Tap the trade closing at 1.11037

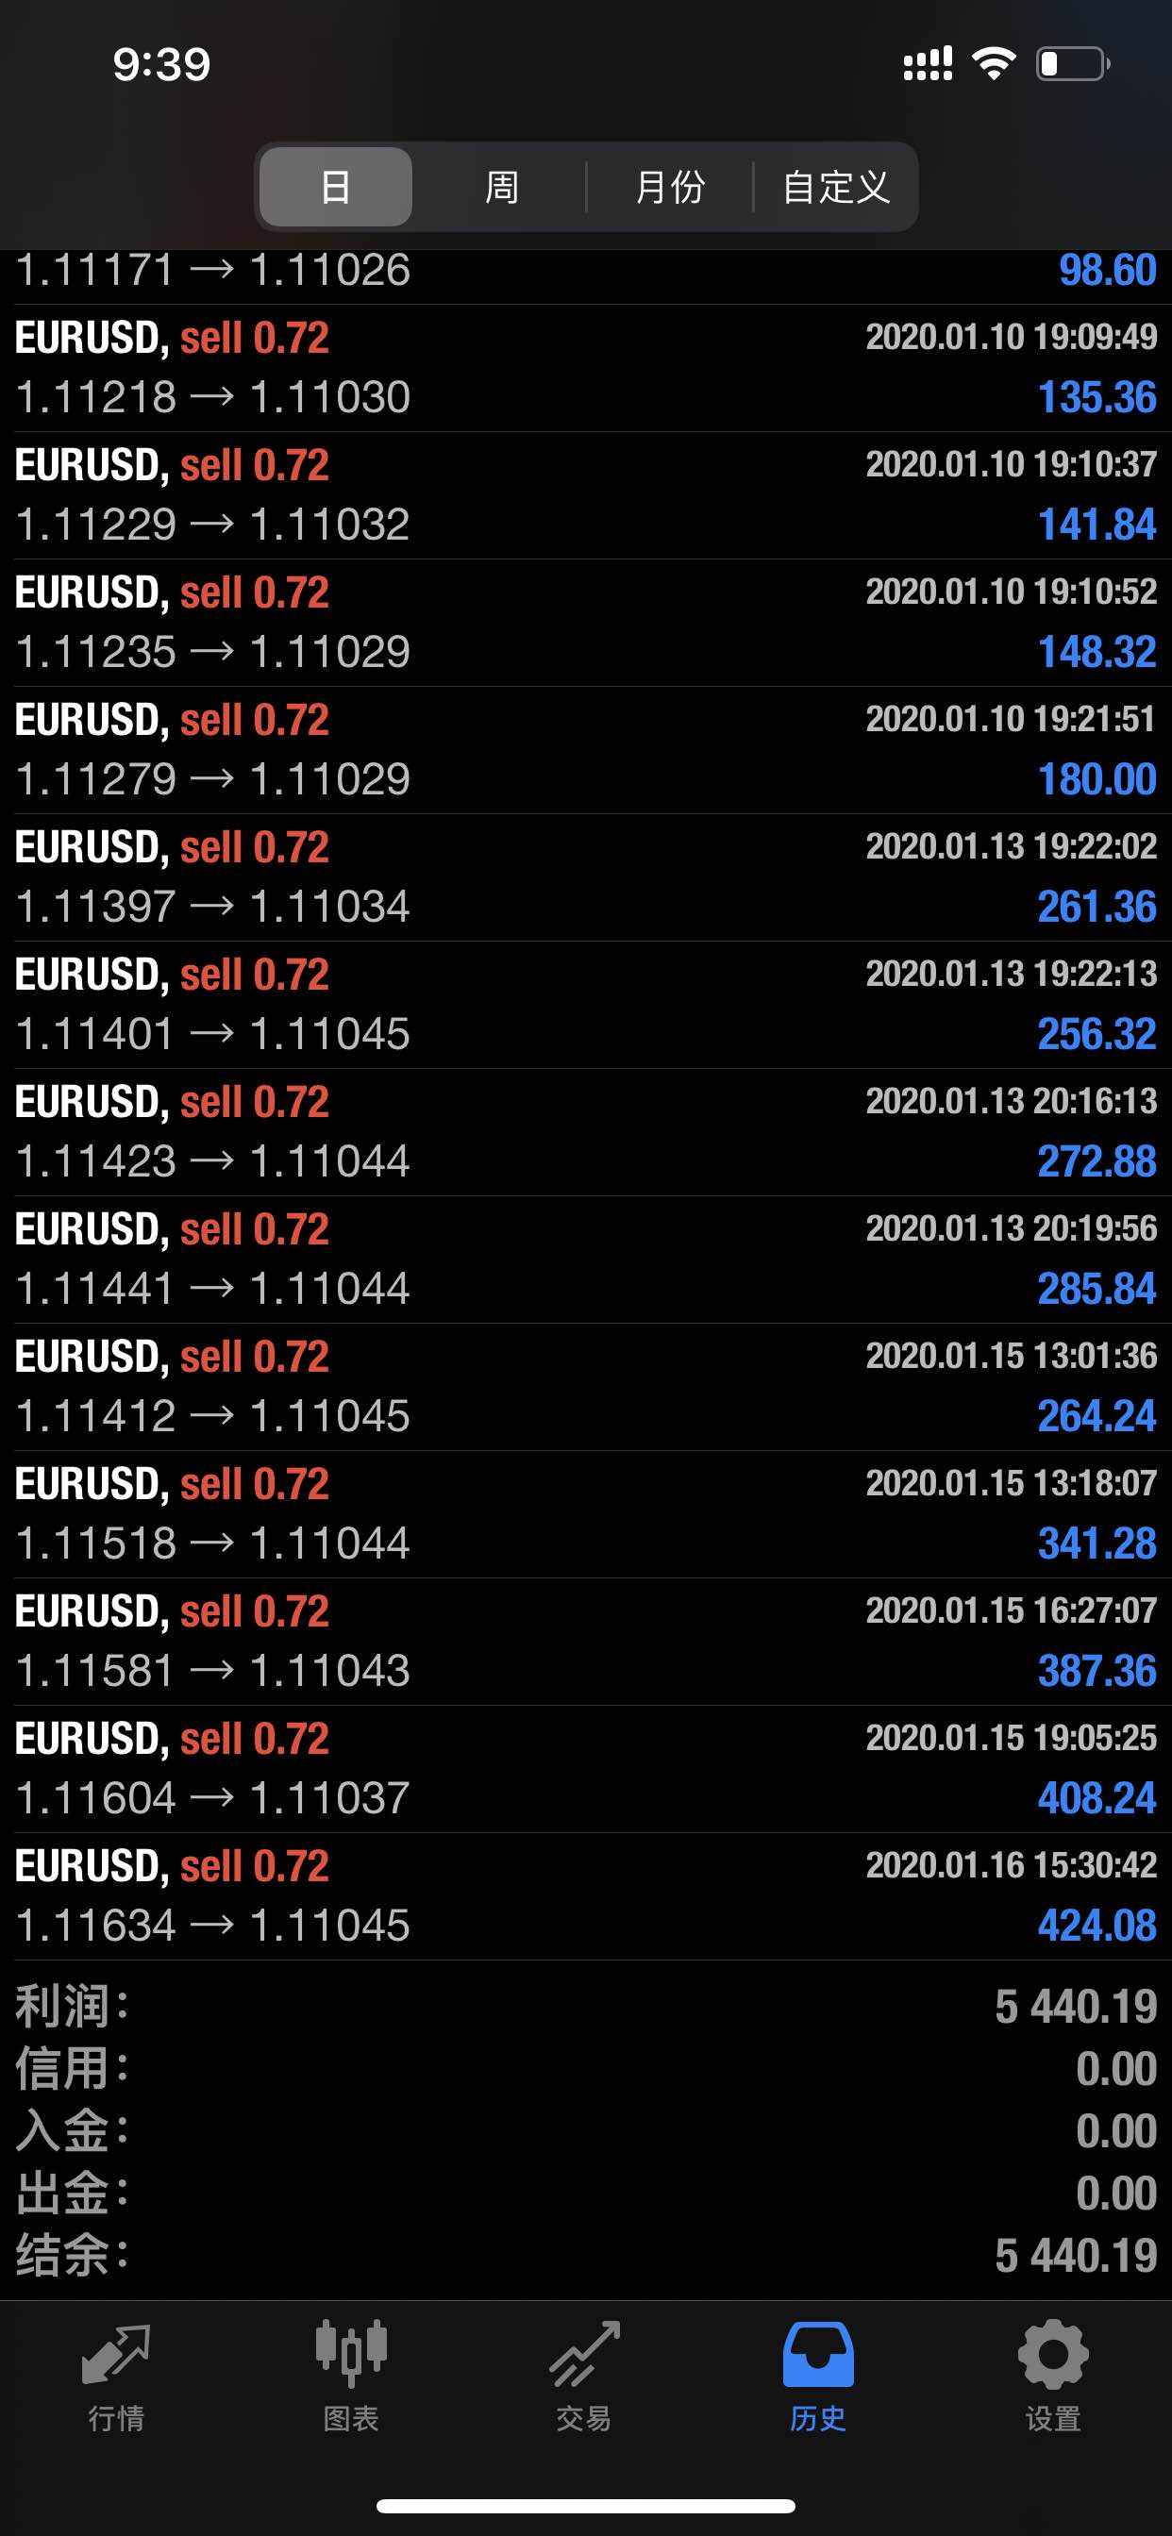330,1798
